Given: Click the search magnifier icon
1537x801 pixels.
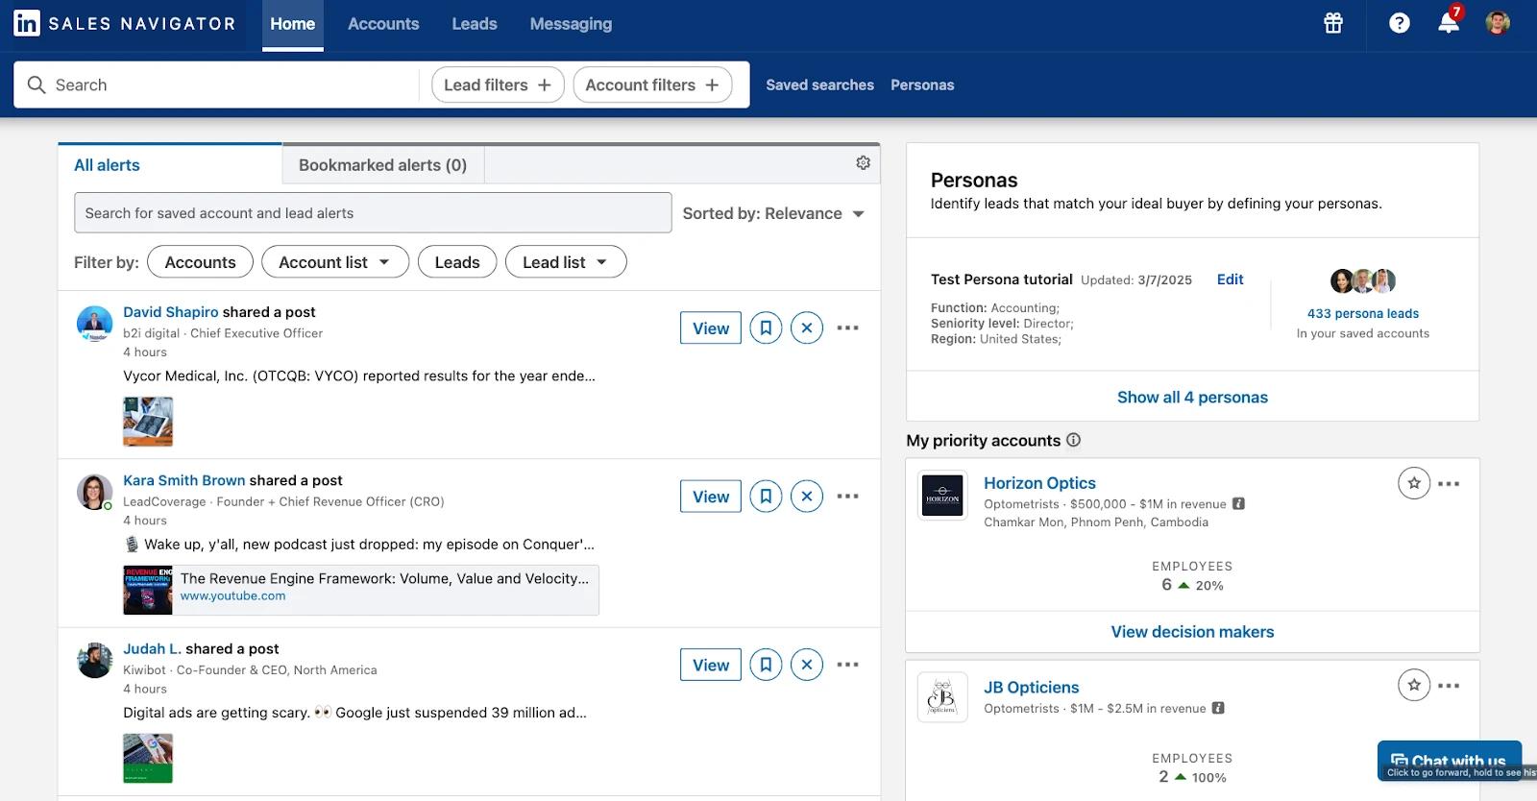Looking at the screenshot, I should 37,85.
